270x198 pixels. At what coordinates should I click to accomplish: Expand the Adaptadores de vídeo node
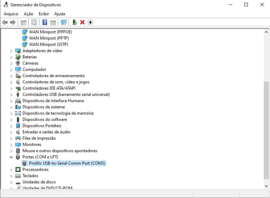tap(11, 51)
